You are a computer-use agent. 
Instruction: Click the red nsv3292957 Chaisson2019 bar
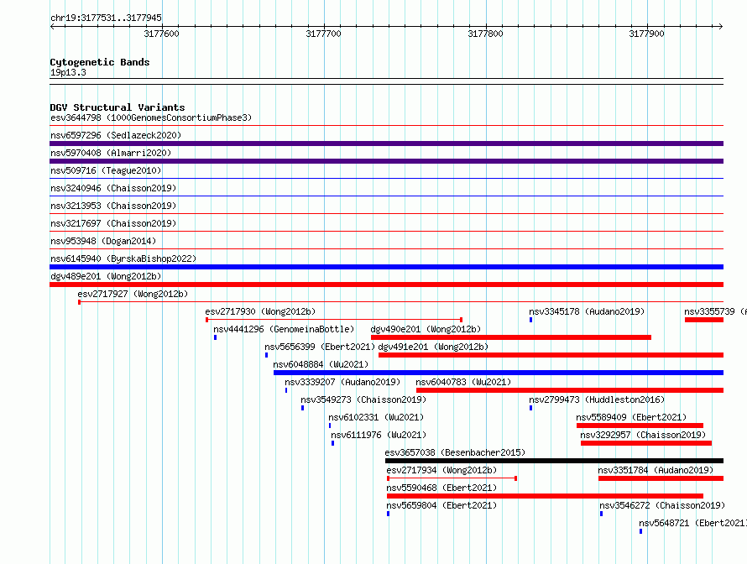pyautogui.click(x=645, y=443)
